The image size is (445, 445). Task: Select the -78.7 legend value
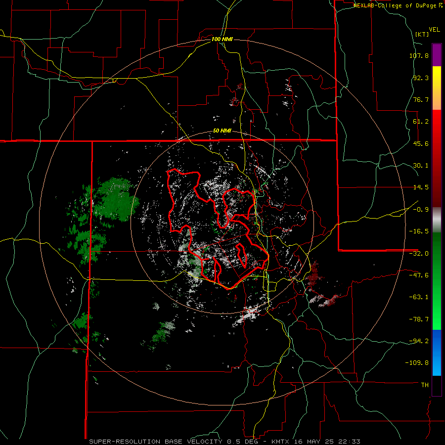[x=419, y=319]
